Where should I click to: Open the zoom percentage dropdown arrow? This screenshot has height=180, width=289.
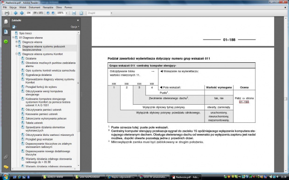[67, 13]
